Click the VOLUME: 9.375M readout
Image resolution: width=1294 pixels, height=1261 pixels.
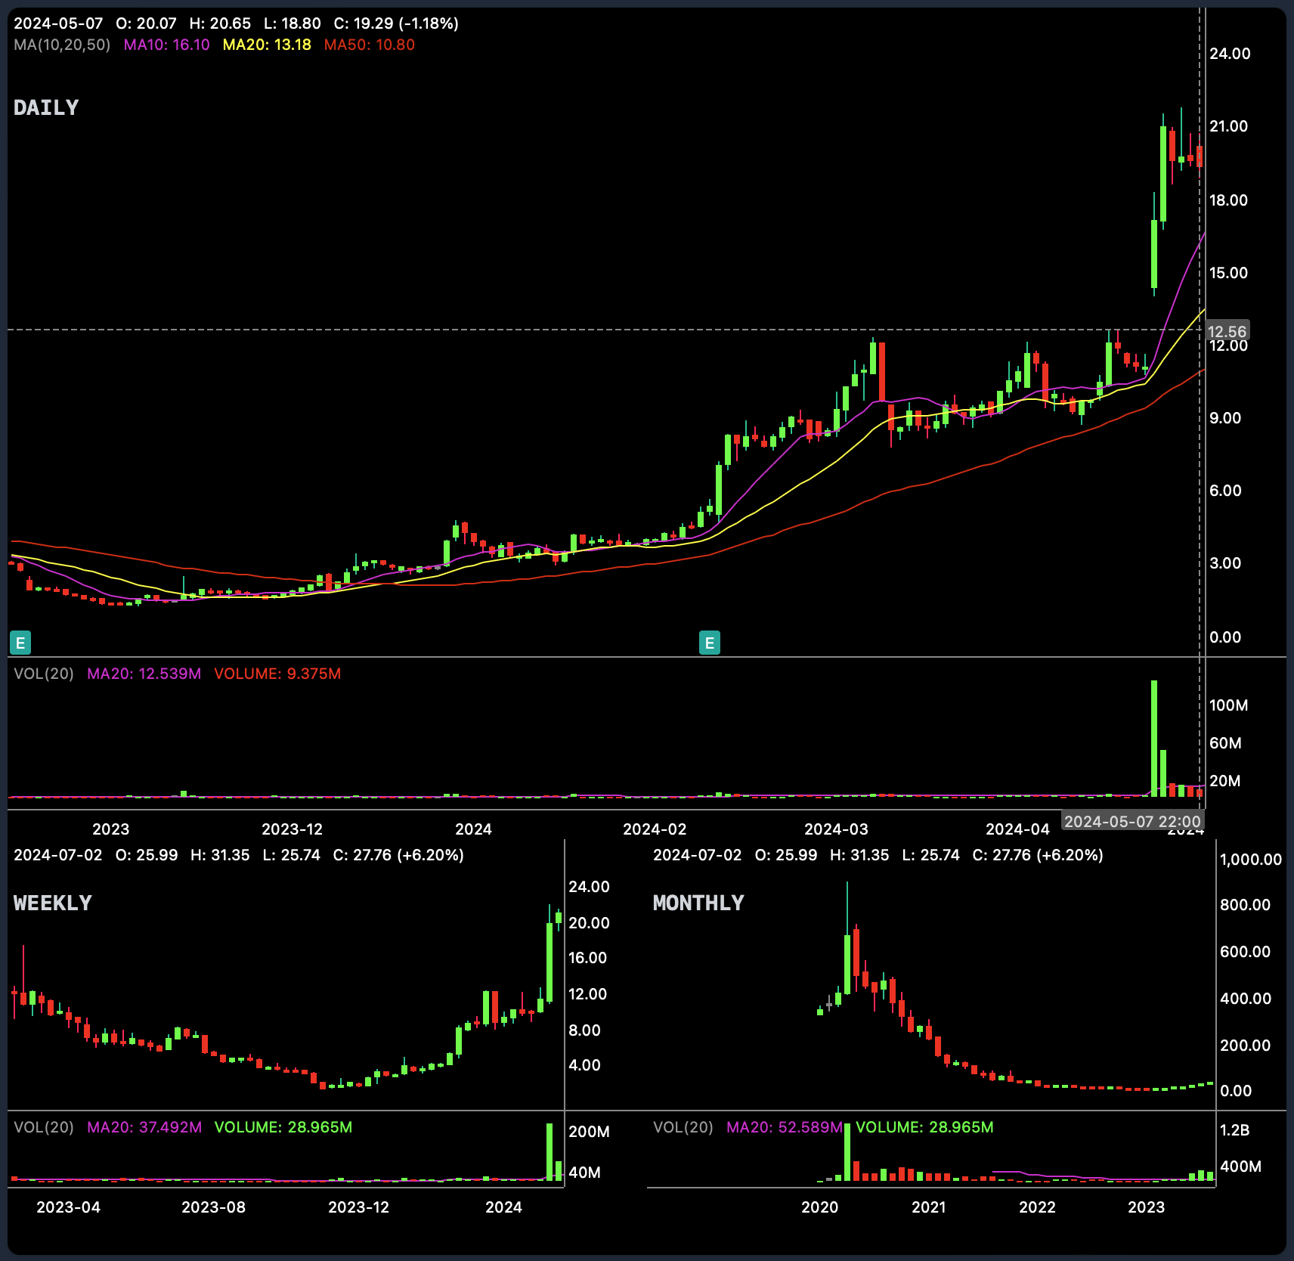(277, 674)
